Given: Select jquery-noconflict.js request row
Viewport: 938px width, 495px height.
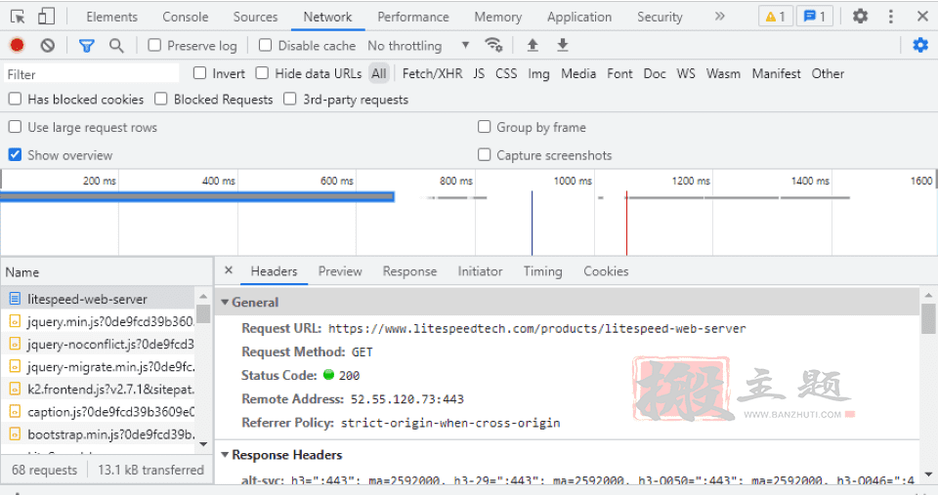Looking at the screenshot, I should [x=98, y=345].
